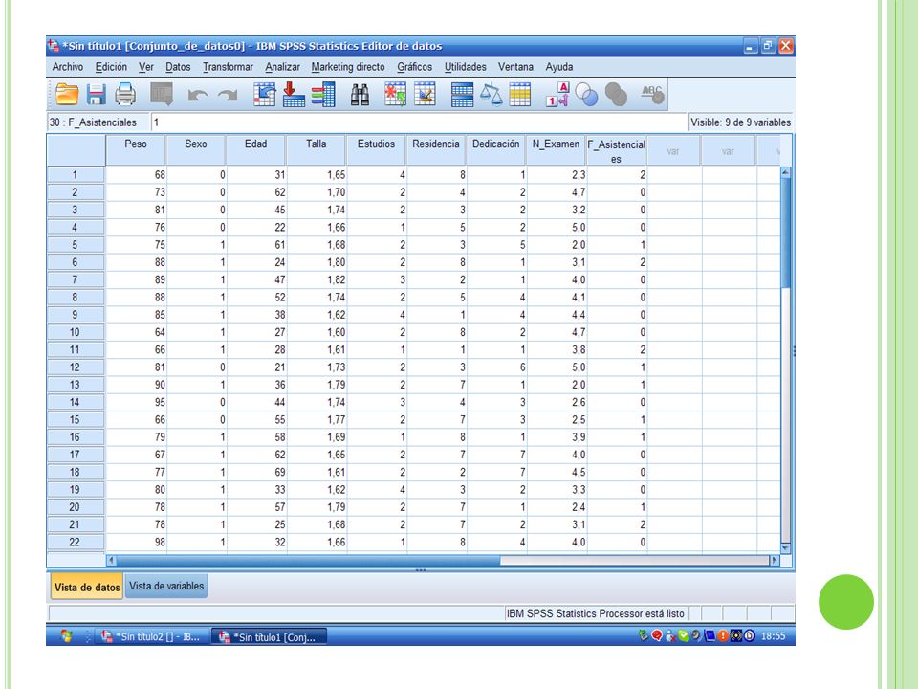918x689 pixels.
Task: Click the Use variable sets circles icon
Action: tap(586, 95)
